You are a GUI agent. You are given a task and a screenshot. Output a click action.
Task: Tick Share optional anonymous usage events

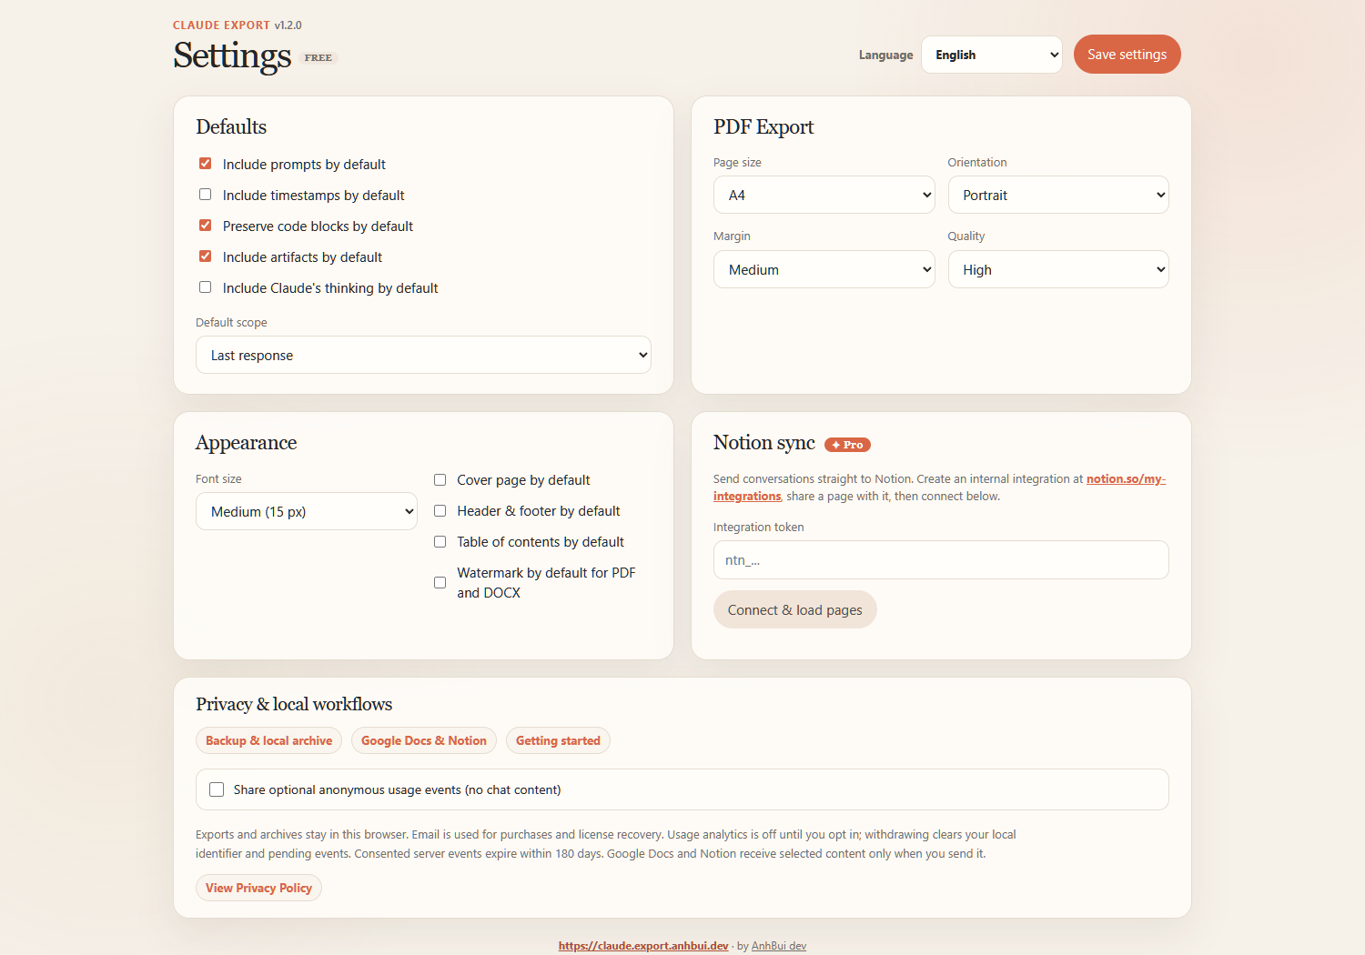pos(217,789)
